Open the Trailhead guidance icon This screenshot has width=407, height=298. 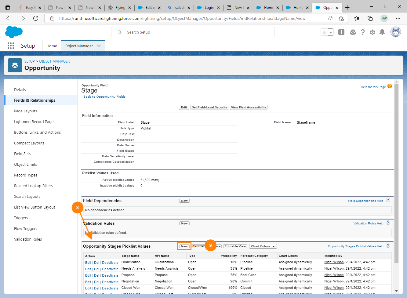tap(353, 32)
